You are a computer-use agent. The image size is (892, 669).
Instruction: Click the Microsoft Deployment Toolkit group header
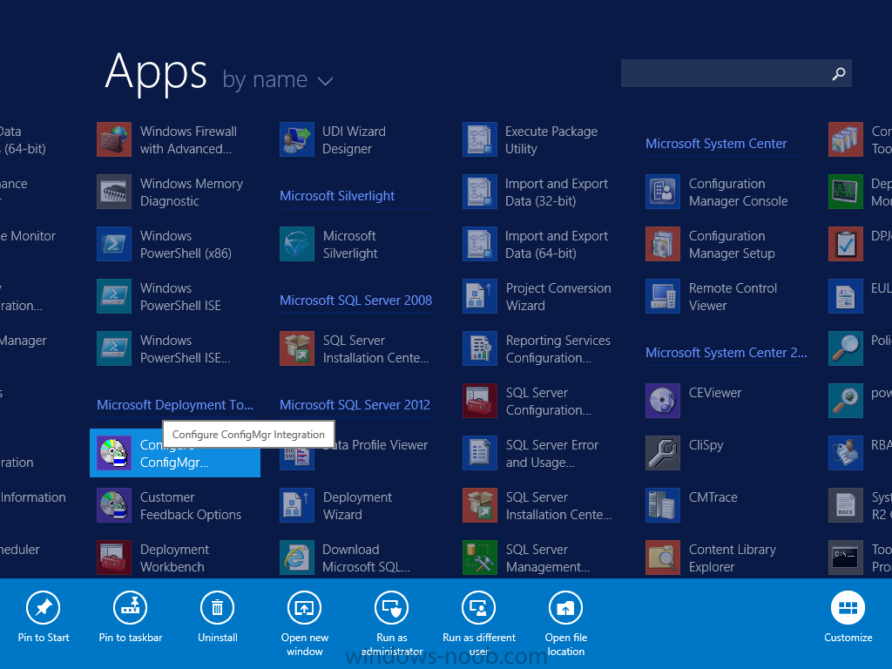174,405
